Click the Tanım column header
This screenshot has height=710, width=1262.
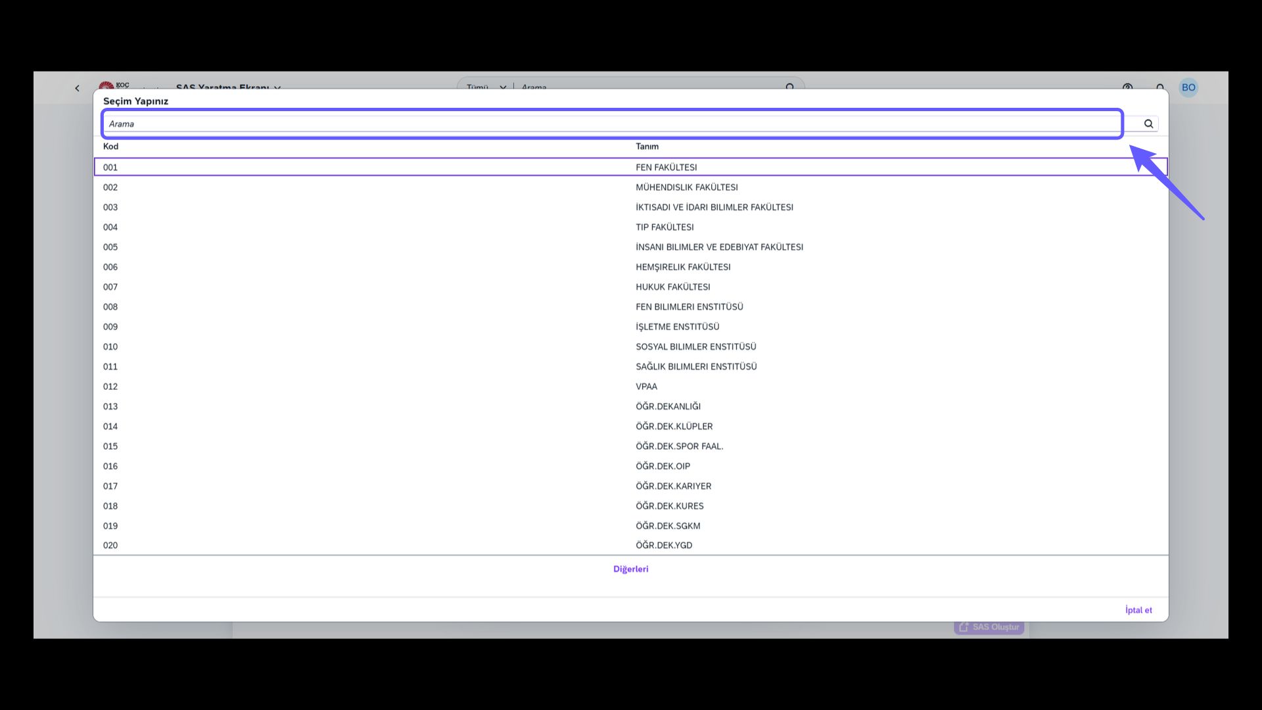647,147
